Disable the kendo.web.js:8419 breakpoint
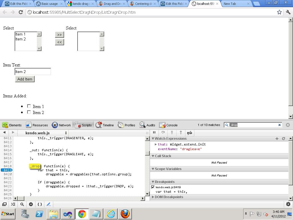The height and width of the screenshot is (220, 293). 153,187
